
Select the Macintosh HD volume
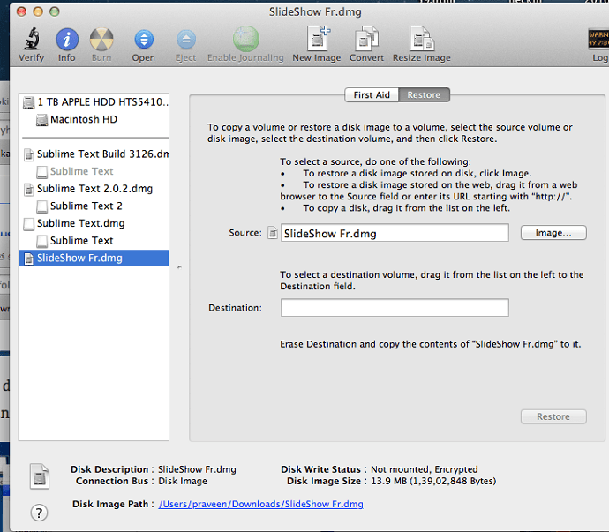tap(94, 120)
